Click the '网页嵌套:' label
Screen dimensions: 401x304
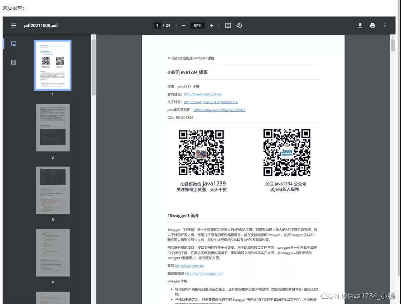coord(14,8)
